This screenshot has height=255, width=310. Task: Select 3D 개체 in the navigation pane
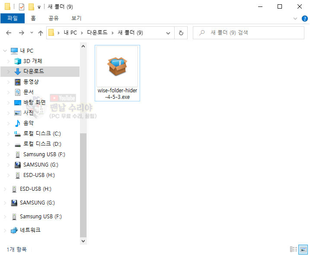pos(33,61)
